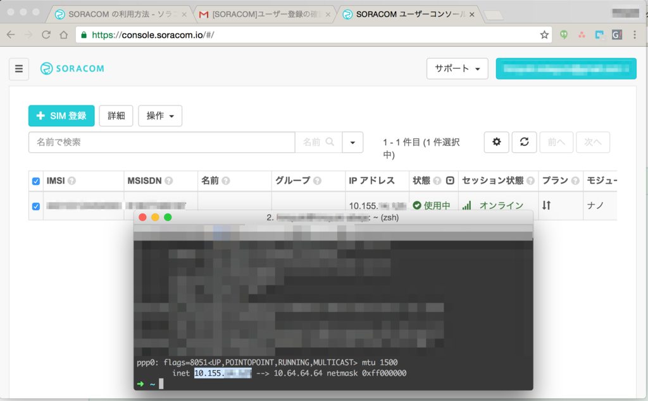The image size is (648, 401).
Task: Switch to SORACOM の利用方法 tab
Action: [x=120, y=15]
